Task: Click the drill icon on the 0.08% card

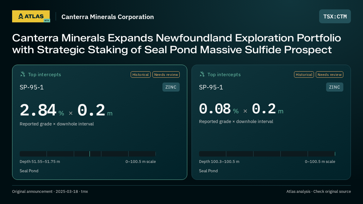Action: 202,74
